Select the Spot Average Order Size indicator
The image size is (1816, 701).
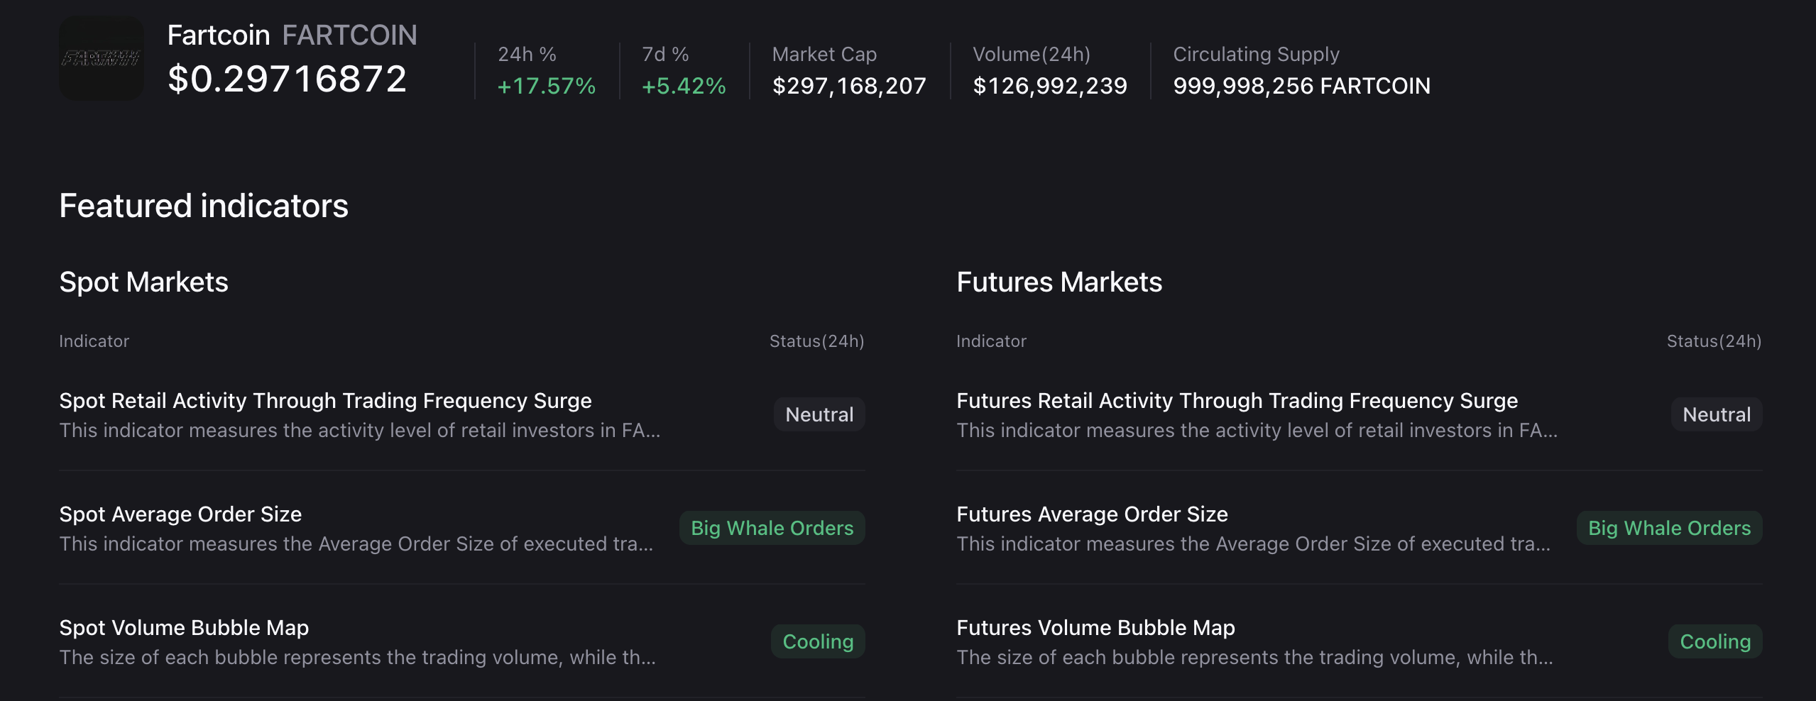tap(180, 514)
